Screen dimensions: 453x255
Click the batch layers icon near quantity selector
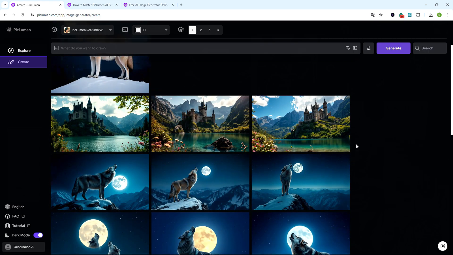tap(181, 29)
